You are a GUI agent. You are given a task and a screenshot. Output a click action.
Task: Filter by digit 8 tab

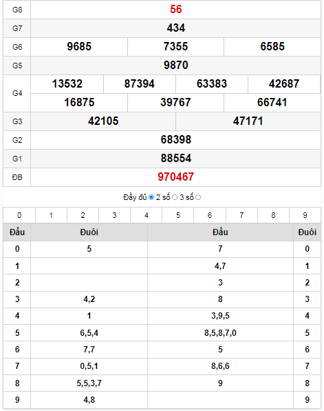coord(273,215)
